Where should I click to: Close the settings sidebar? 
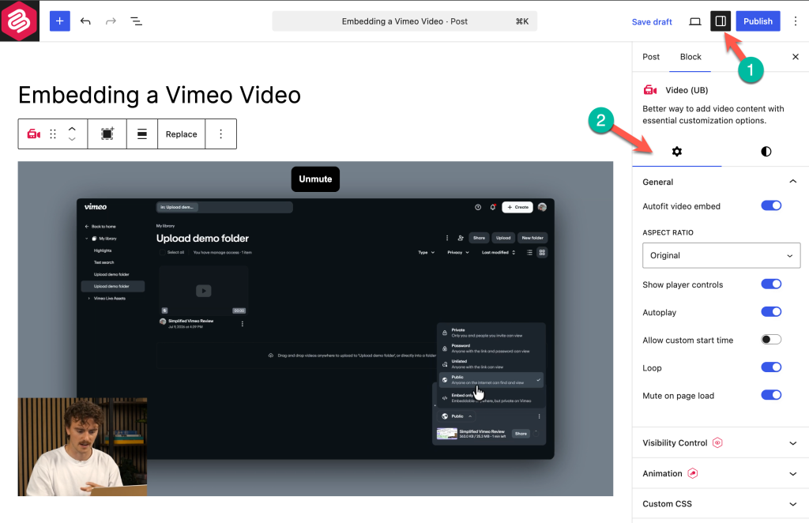795,57
